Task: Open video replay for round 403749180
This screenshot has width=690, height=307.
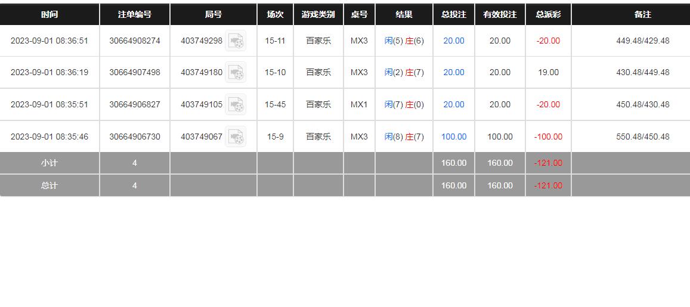Action: 236,73
